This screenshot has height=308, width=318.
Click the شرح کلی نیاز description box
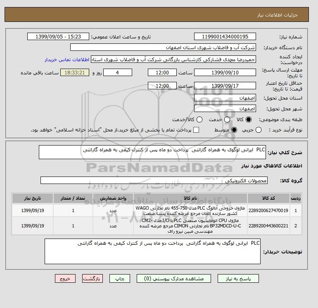click(x=152, y=152)
